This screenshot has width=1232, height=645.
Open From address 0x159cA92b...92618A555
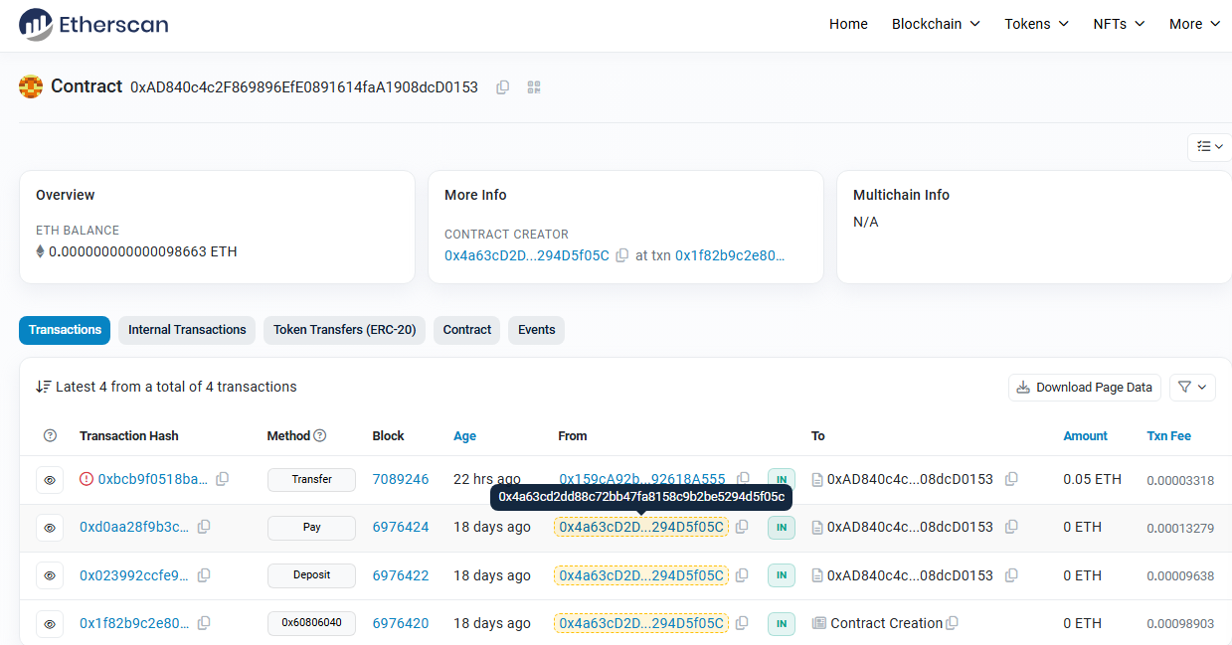(x=642, y=479)
